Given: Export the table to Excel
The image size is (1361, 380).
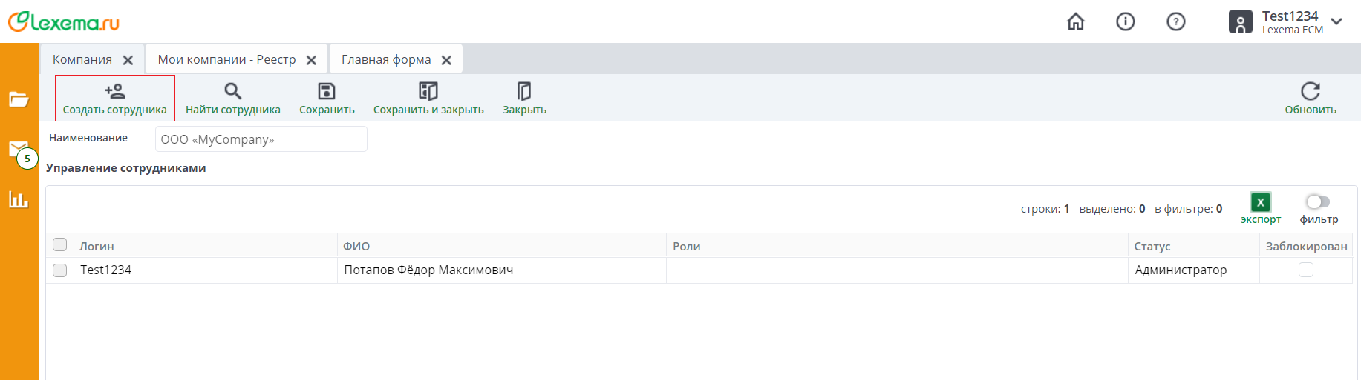Looking at the screenshot, I should tap(1261, 202).
